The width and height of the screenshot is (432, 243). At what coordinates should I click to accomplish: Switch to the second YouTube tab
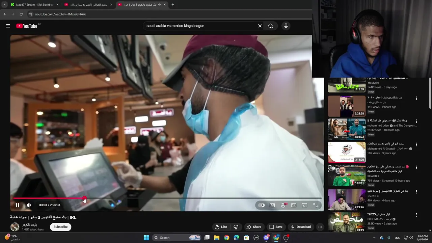[x=88, y=5]
